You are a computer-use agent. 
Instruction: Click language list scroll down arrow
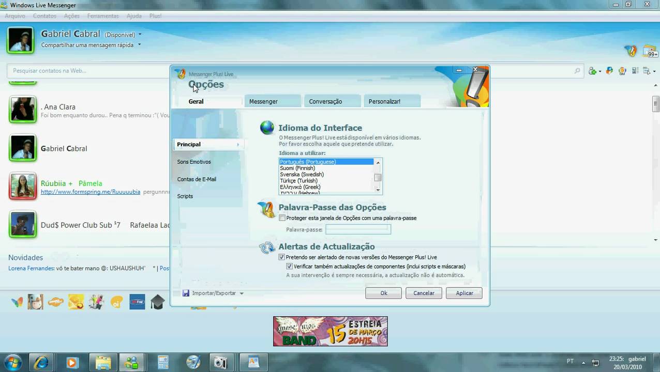[x=378, y=190]
